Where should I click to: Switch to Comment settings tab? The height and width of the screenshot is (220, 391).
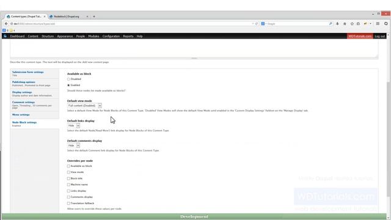[x=34, y=105]
